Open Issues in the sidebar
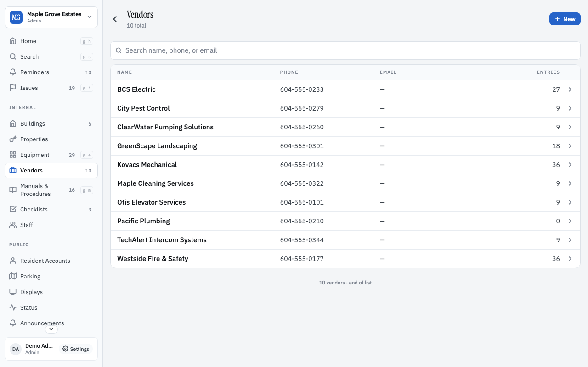This screenshot has width=588, height=367. point(51,88)
